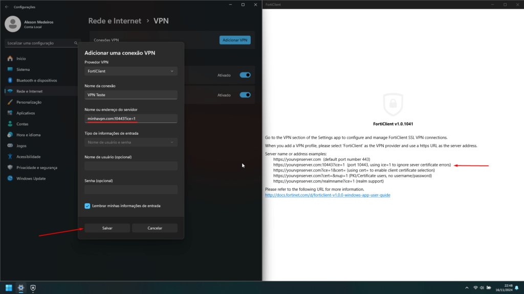The height and width of the screenshot is (294, 524).
Task: Click the search magnifier icon in settings
Action: pos(76,43)
